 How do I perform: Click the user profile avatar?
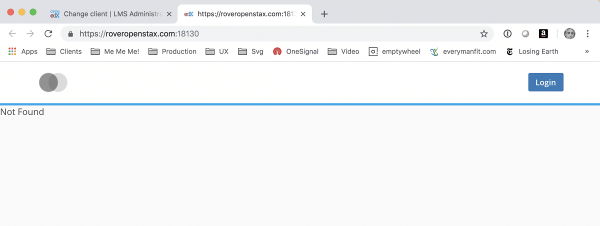tap(569, 33)
